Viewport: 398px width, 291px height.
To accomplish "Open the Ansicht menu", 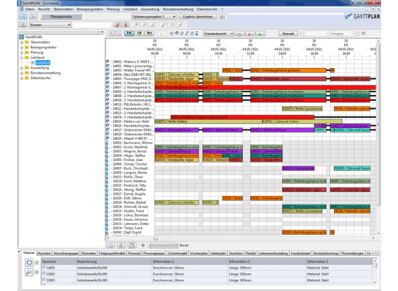I will 44,9.
